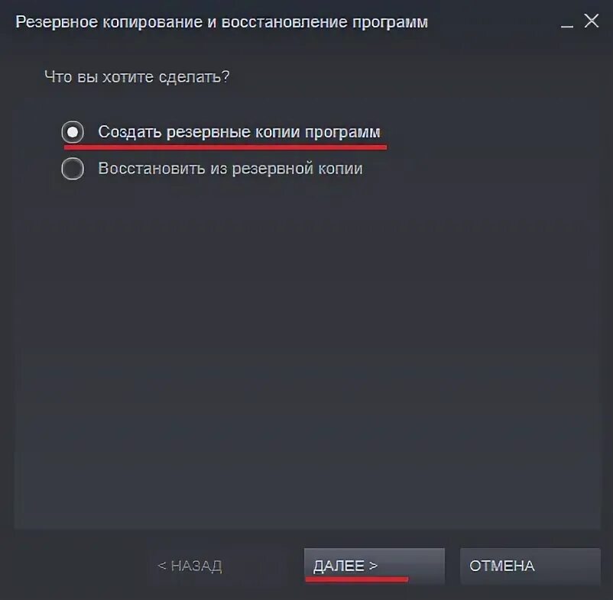The image size is (613, 600).
Task: Click the red underline under the 'ДАЛЕЕ' button
Action: click(356, 579)
